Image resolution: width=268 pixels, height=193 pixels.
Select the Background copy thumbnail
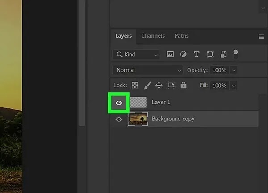click(x=138, y=119)
